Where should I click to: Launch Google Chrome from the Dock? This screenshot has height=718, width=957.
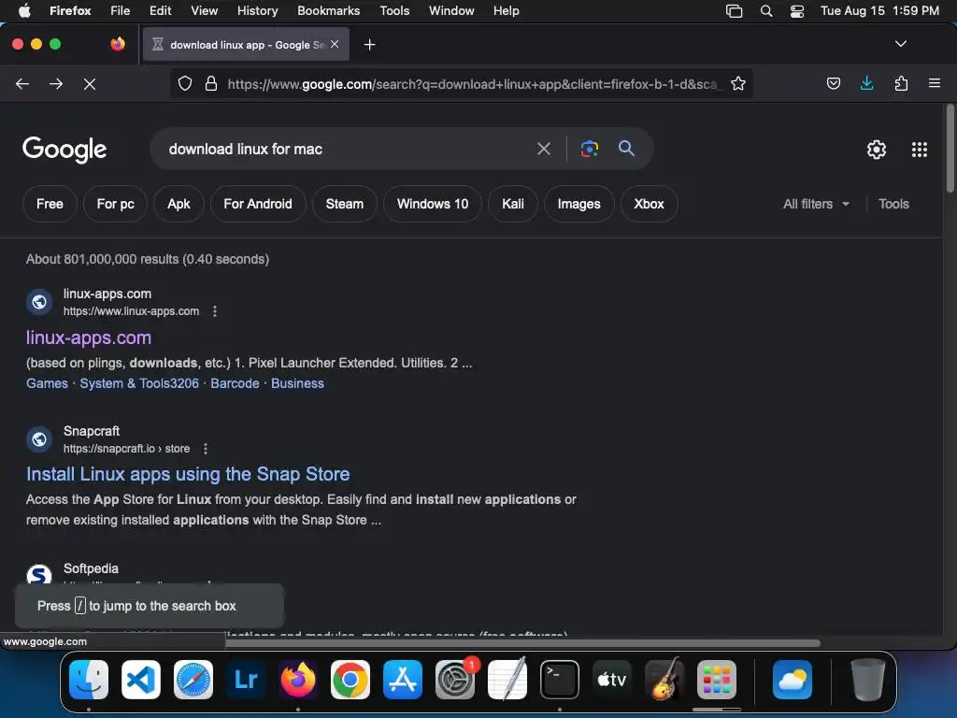click(350, 680)
